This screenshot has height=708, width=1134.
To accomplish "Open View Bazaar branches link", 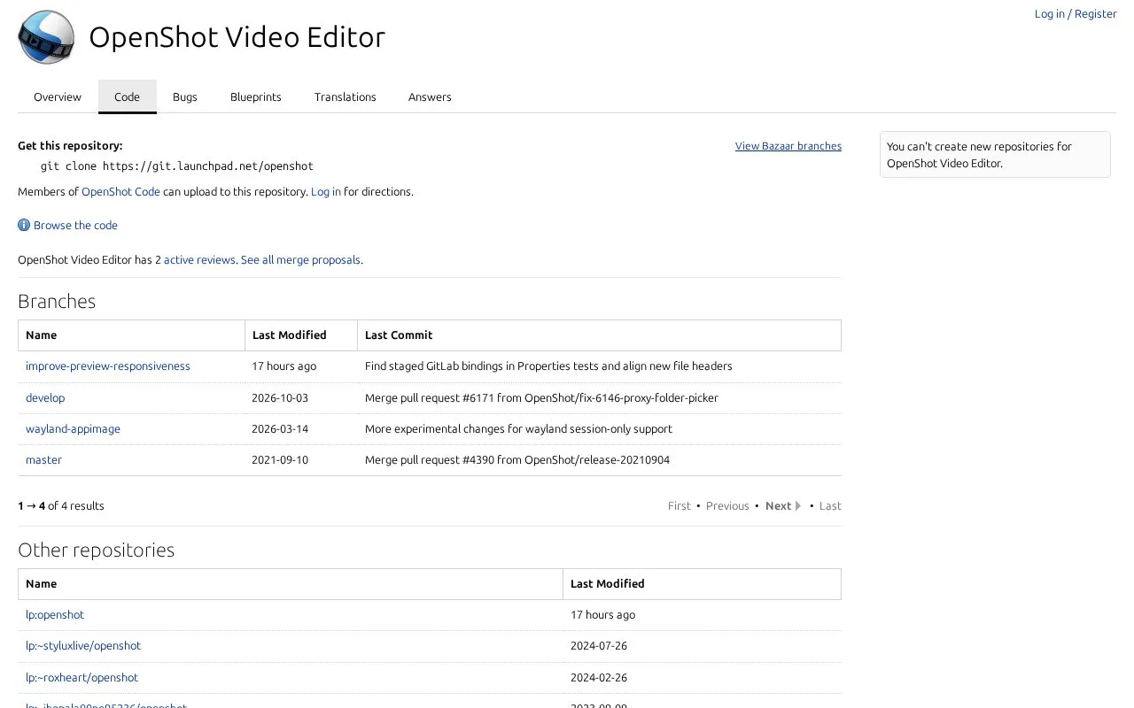I will (x=788, y=146).
